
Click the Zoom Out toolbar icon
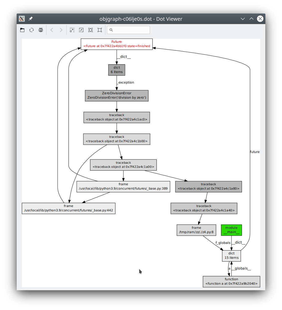coord(81,30)
